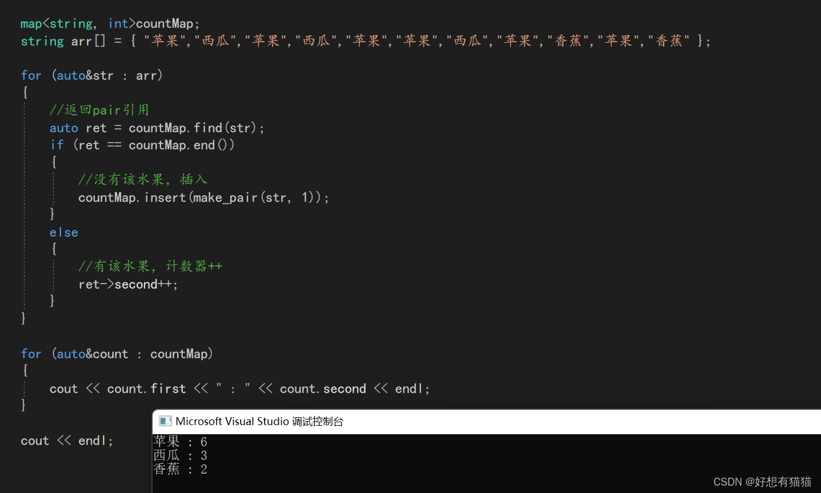Click the last array element '"香蕉"'

pyautogui.click(x=669, y=41)
